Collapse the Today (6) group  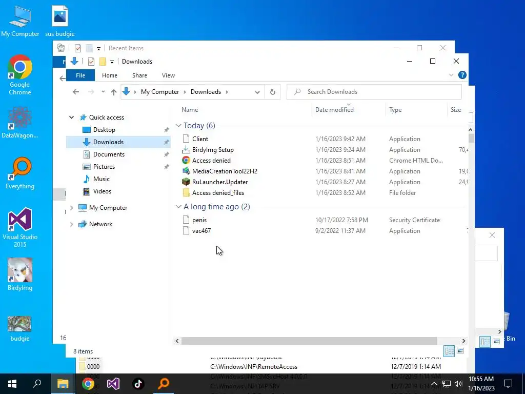(178, 126)
